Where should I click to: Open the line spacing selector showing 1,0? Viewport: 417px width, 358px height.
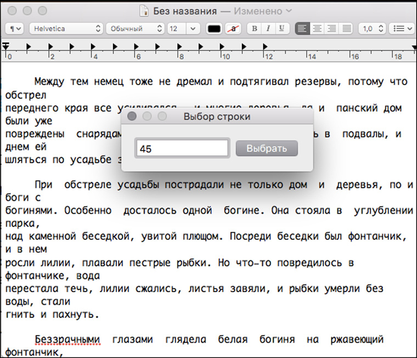click(373, 29)
